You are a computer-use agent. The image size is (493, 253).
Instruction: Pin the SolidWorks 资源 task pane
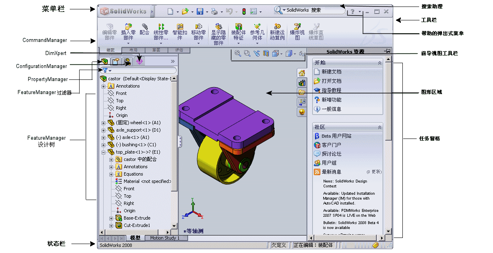pyautogui.click(x=387, y=51)
